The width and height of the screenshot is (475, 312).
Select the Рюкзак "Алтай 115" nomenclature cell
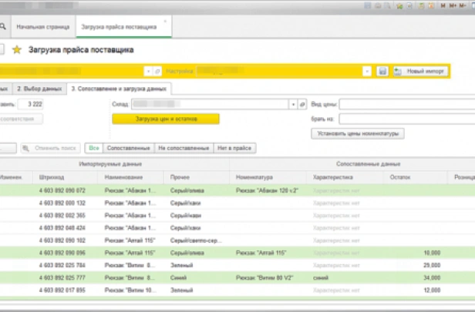[x=262, y=252]
